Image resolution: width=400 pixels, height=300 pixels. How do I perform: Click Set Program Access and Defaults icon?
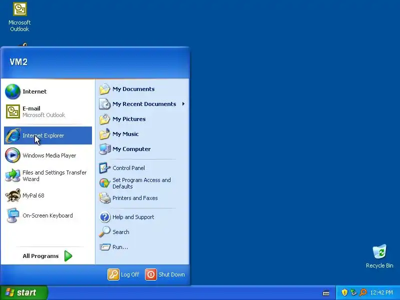pos(104,183)
